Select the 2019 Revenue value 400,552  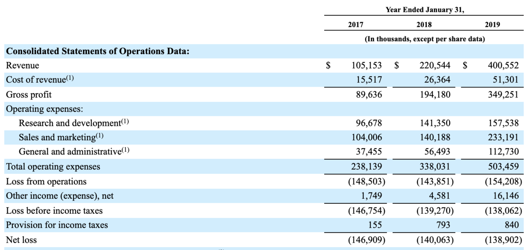coord(502,66)
